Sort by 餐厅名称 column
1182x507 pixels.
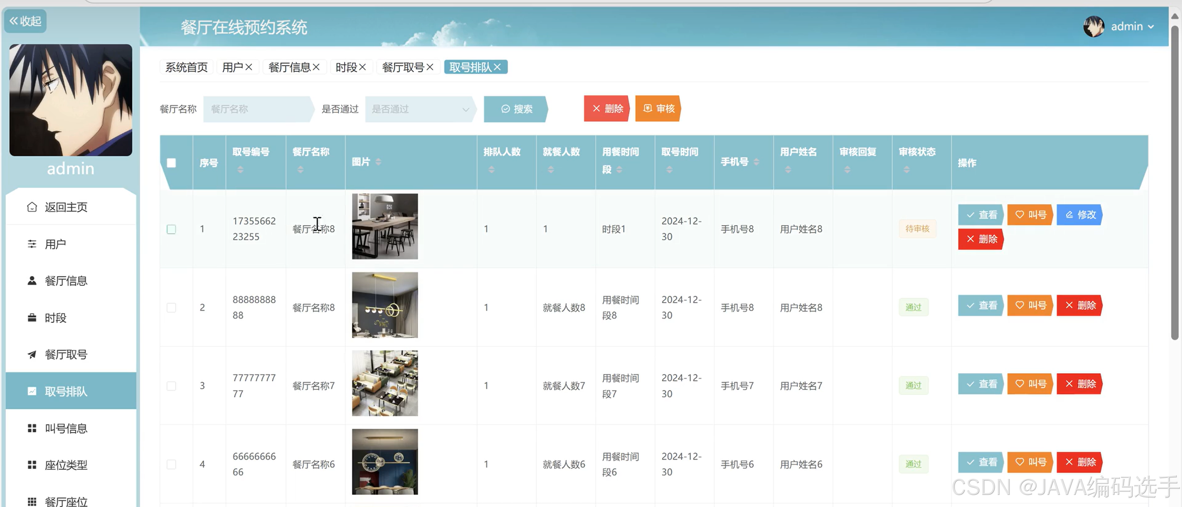(300, 170)
